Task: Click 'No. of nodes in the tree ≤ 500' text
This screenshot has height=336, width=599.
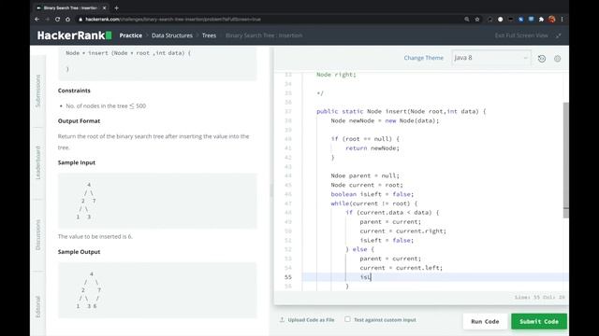Action: [x=106, y=105]
